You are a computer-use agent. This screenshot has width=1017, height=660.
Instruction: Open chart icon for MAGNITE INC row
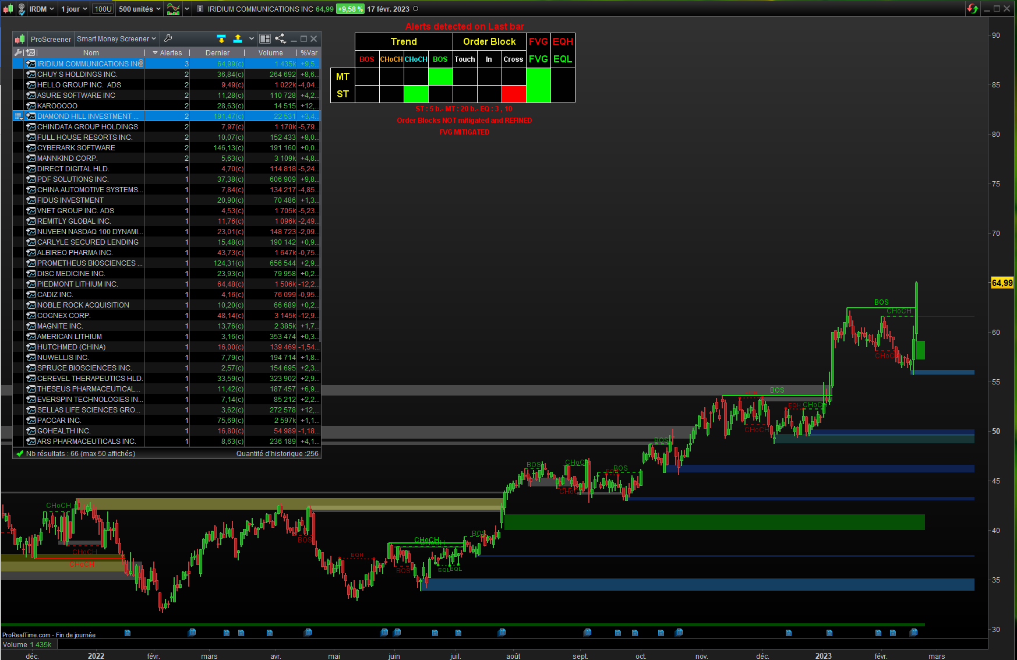click(31, 326)
